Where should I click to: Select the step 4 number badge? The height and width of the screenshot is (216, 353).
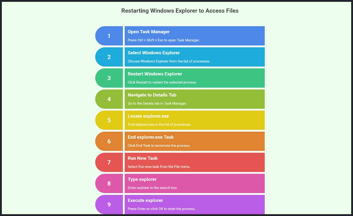[x=109, y=99]
